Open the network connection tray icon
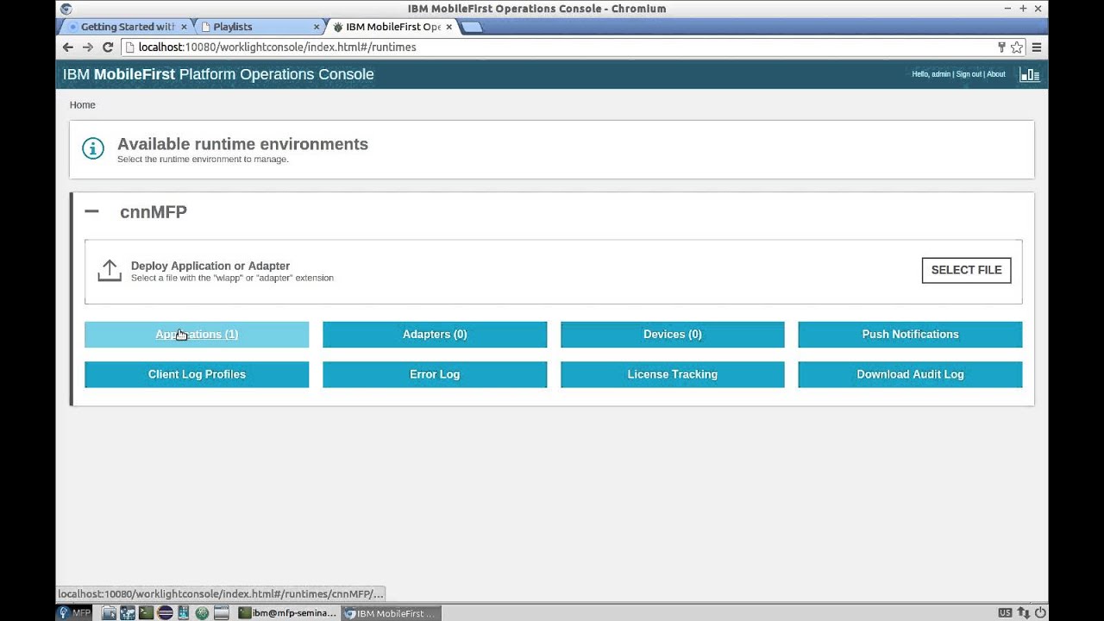1104x621 pixels. (x=1023, y=613)
